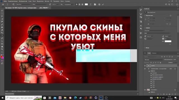
Task: Collapse effects list on the text layer
Action: click(177, 69)
